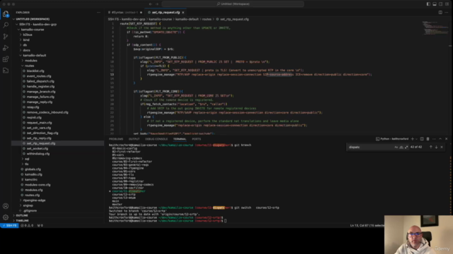The image size is (453, 254).
Task: Go to next terminal find match
Action: coord(436,147)
